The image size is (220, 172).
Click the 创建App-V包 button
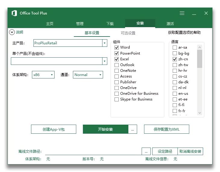54,129
